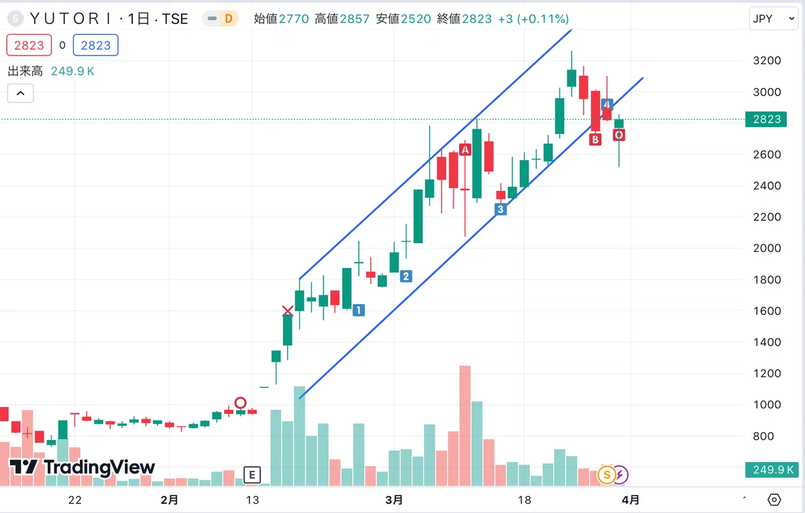Click the TradingView logo
Screen dimensions: 805x513
tap(82, 467)
